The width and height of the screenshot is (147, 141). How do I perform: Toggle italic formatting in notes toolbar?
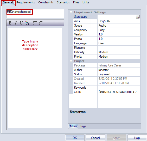[x=16, y=23]
